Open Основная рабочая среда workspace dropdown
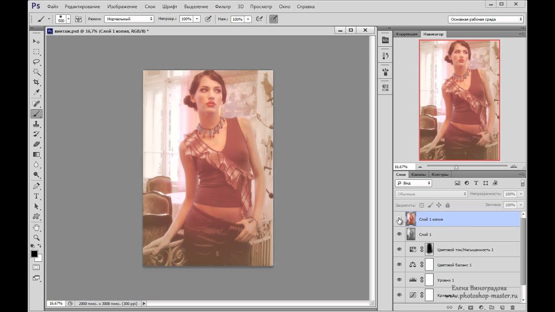The width and height of the screenshot is (555, 312). [x=486, y=19]
